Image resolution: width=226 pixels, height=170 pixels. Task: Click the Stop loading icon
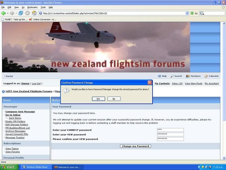point(27,13)
